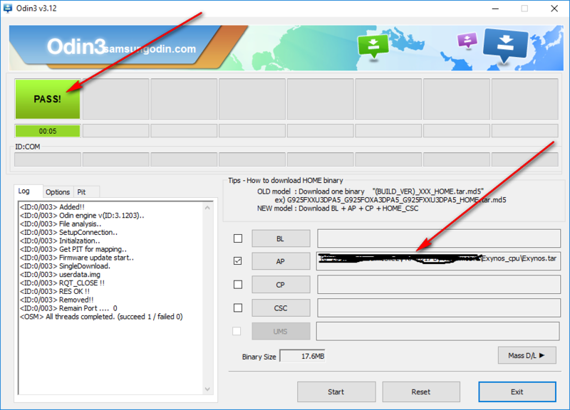Click the log scrollbar up arrow

(x=207, y=208)
